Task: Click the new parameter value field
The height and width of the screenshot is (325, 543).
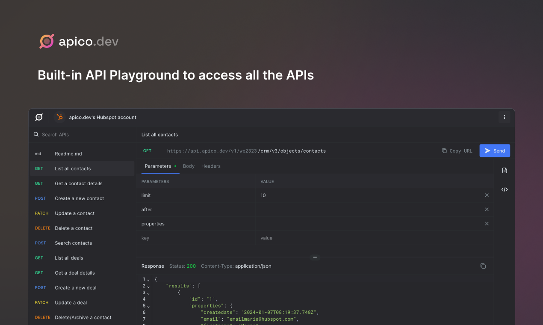Action: click(x=374, y=238)
